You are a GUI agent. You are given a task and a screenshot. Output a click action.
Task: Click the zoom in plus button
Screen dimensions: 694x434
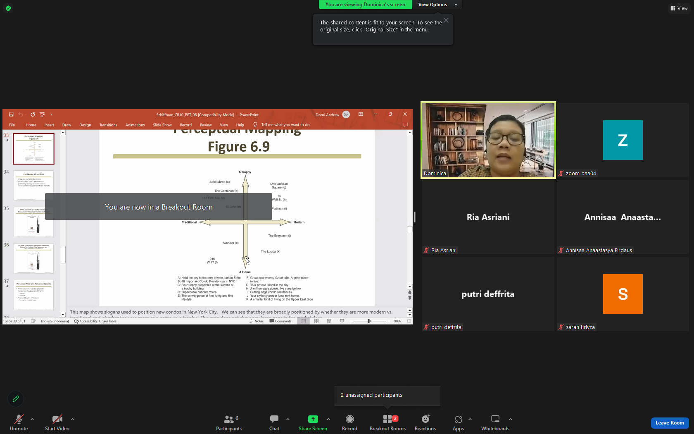(x=389, y=321)
